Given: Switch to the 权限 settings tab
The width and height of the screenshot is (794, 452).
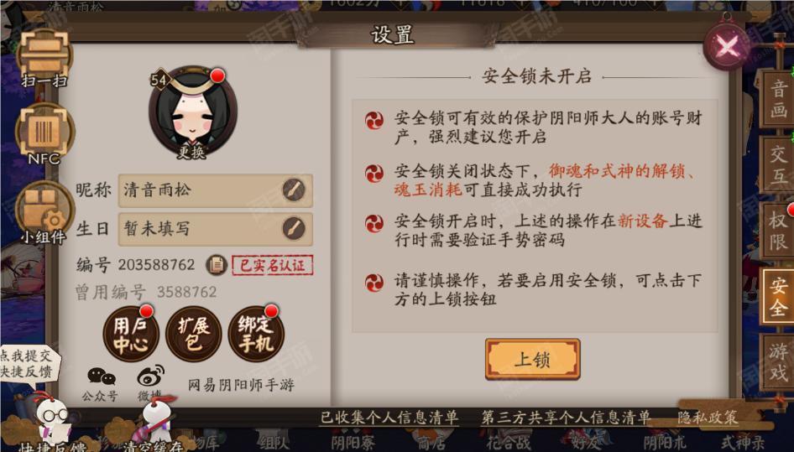Looking at the screenshot, I should coord(778,231).
